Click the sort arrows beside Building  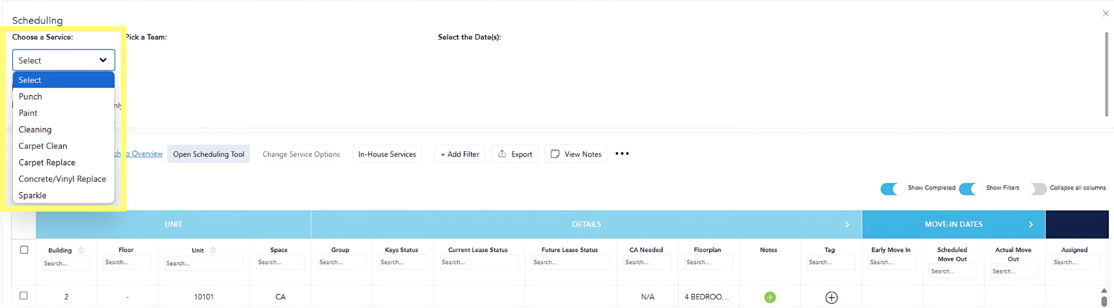tap(81, 250)
